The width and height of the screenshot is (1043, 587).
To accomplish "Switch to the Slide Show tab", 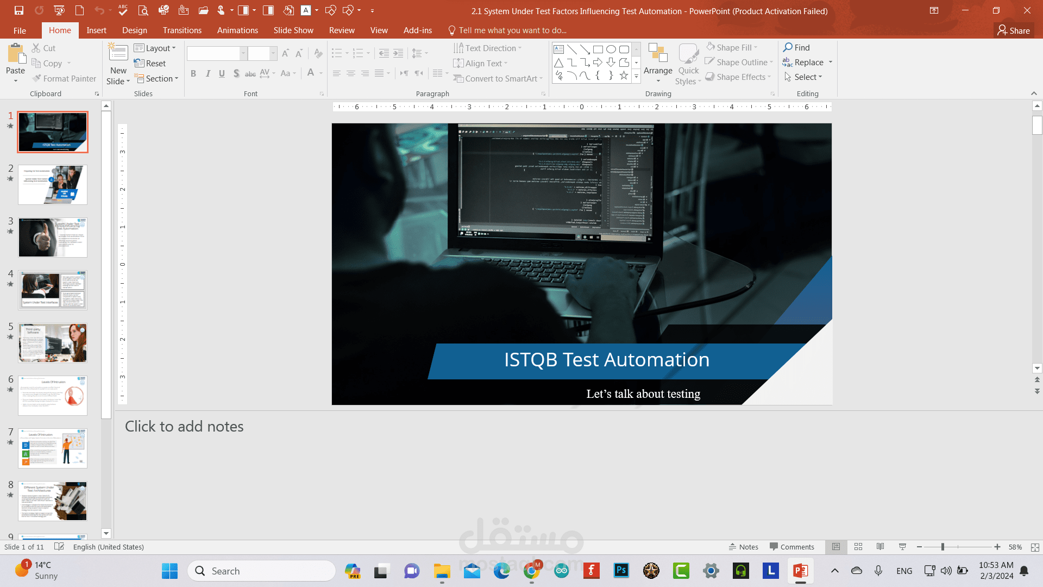I will [293, 30].
